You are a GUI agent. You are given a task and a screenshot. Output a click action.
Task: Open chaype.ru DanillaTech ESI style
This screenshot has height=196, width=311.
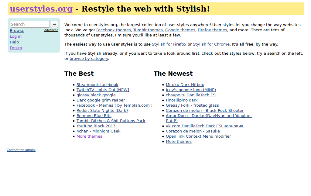(191, 95)
